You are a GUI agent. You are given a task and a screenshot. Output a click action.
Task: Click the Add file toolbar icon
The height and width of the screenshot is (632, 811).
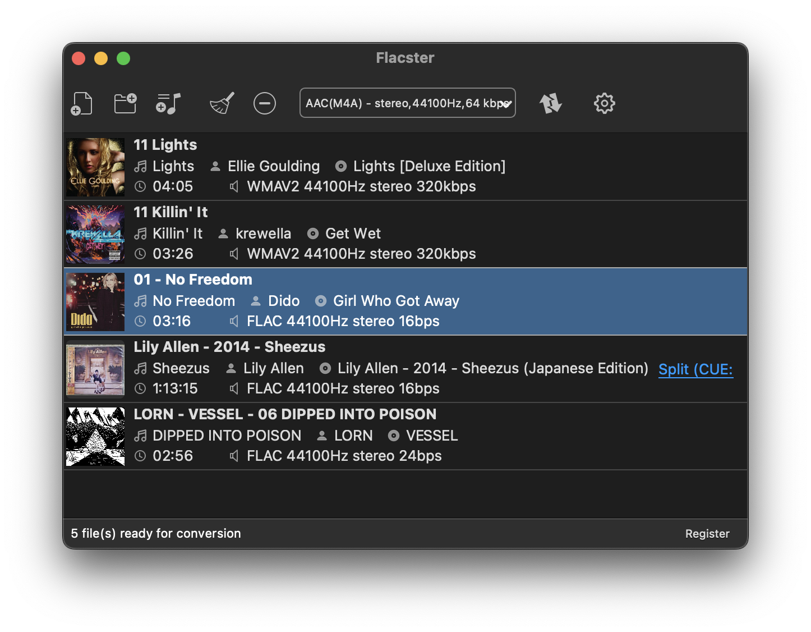pyautogui.click(x=82, y=103)
